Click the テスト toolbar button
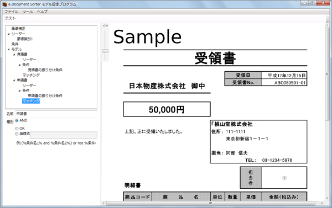 pyautogui.click(x=11, y=18)
